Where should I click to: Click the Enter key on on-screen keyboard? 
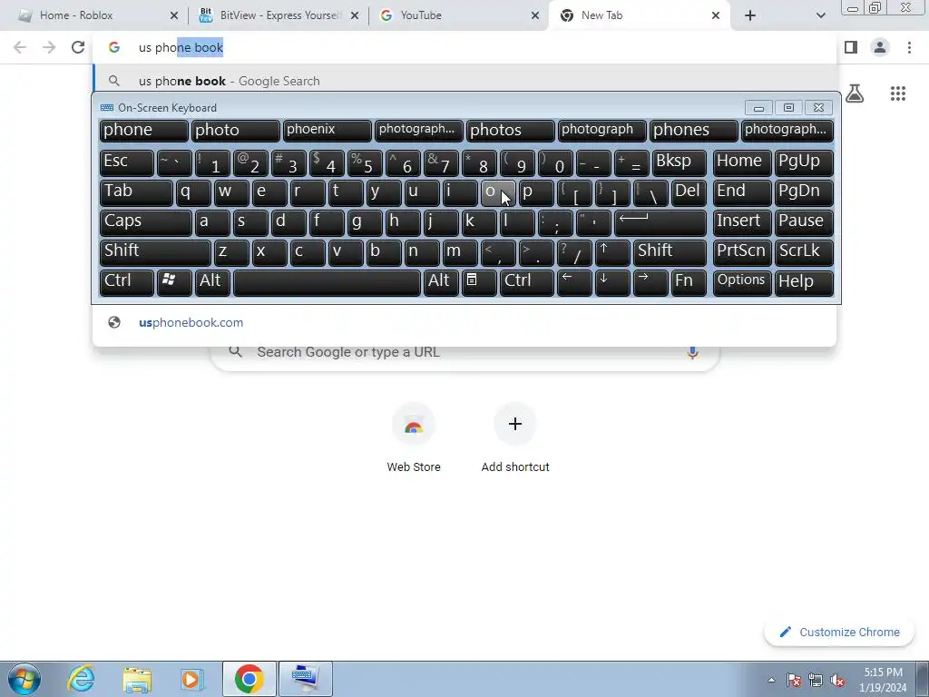click(660, 222)
